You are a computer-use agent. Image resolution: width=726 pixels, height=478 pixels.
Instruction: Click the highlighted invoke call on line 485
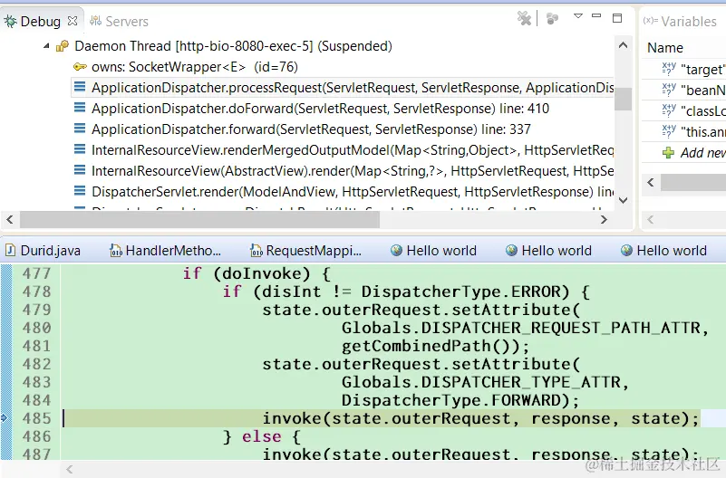click(480, 418)
